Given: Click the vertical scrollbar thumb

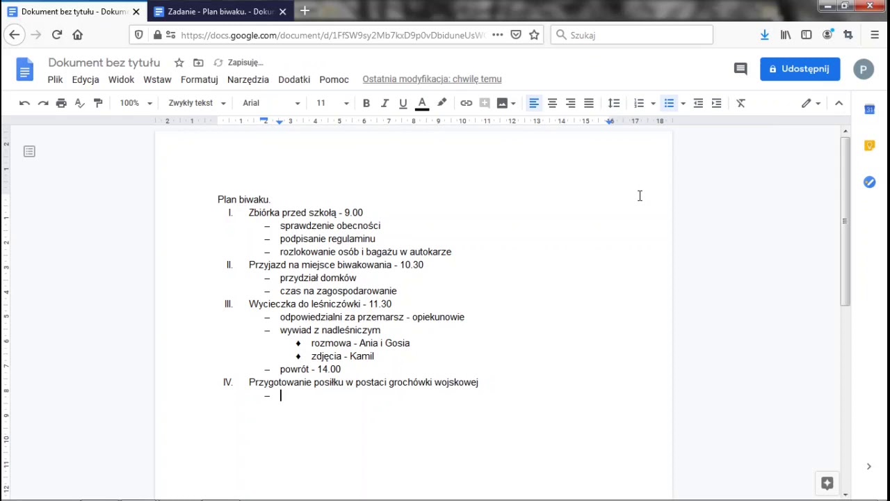Looking at the screenshot, I should 845,221.
